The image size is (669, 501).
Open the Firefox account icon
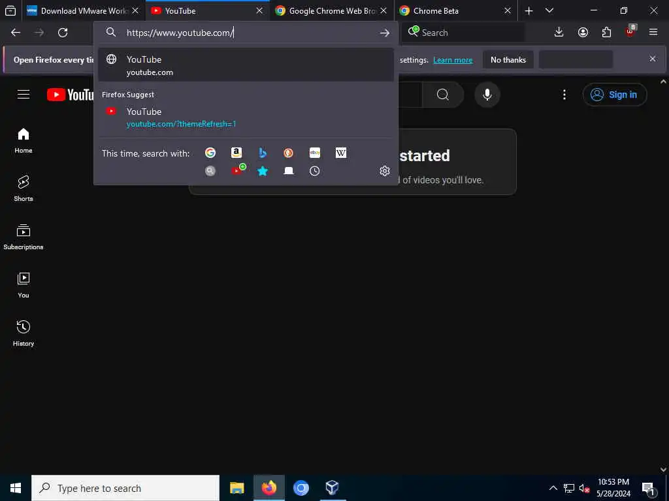pyautogui.click(x=583, y=33)
